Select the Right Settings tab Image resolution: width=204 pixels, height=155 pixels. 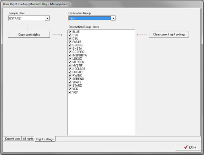click(x=45, y=139)
